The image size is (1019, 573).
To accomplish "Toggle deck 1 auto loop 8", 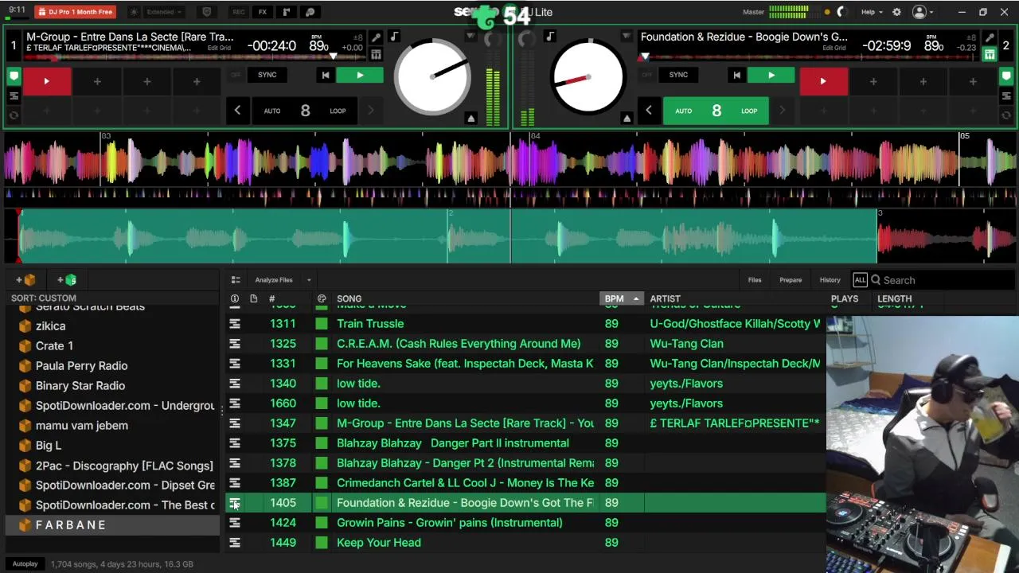I will pyautogui.click(x=305, y=111).
